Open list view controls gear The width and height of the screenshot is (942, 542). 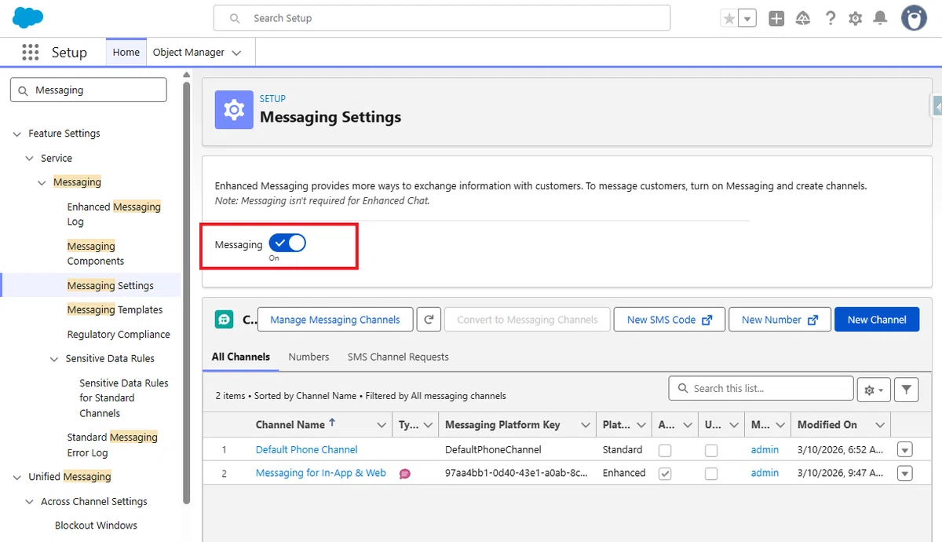pyautogui.click(x=874, y=390)
